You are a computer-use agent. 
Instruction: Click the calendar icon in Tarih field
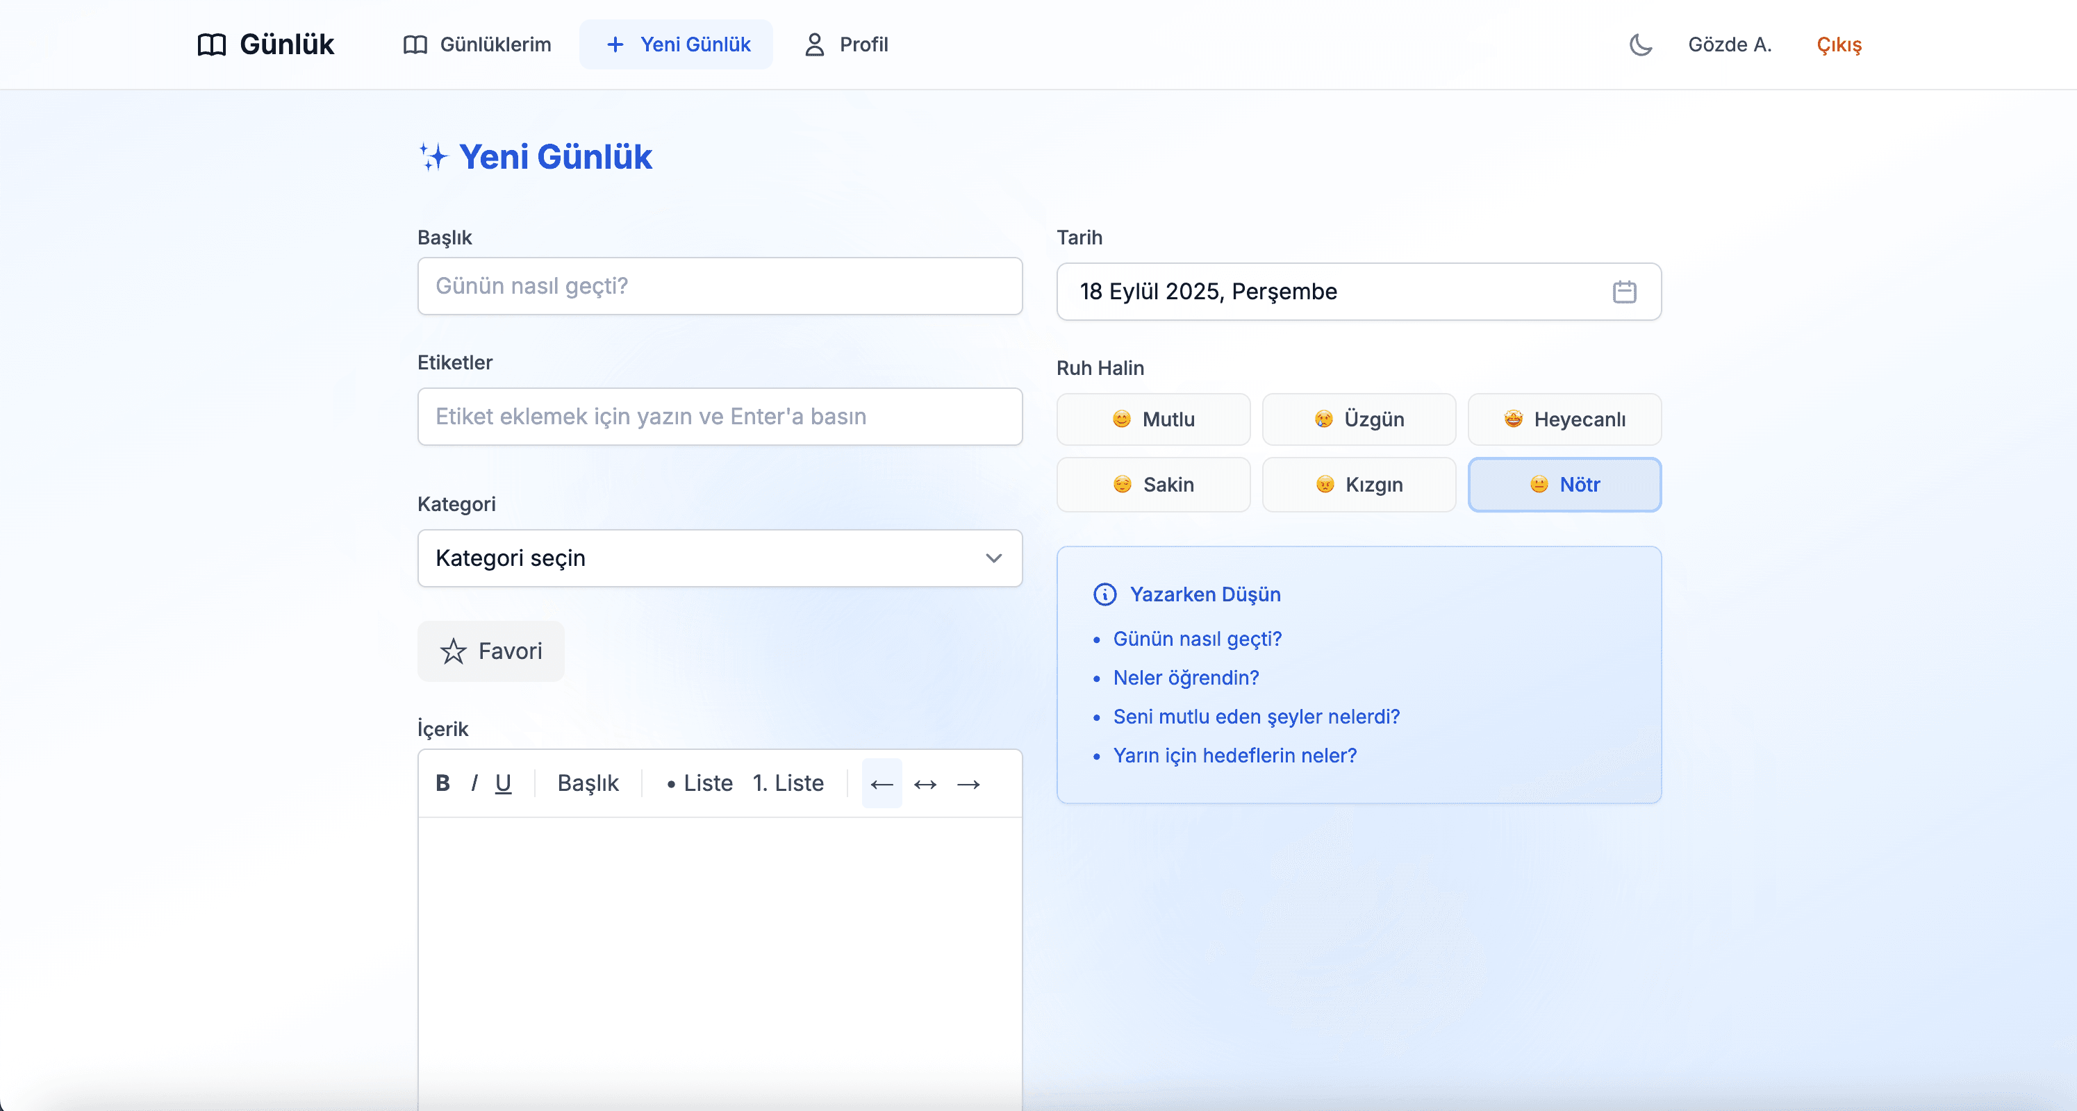point(1624,292)
